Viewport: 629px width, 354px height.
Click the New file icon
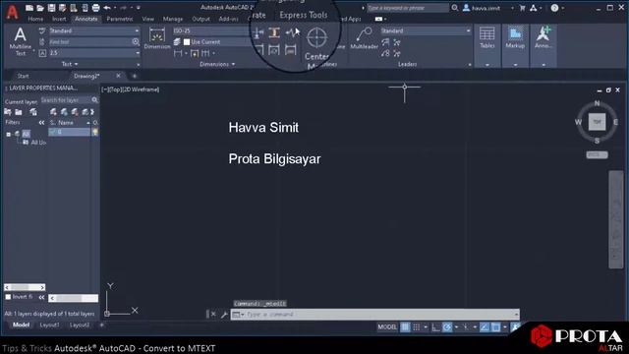29,8
